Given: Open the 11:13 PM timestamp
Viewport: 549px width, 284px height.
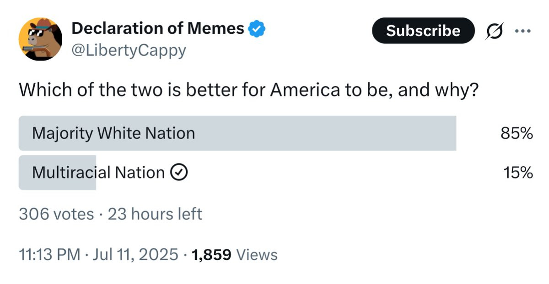Looking at the screenshot, I should click(x=49, y=254).
